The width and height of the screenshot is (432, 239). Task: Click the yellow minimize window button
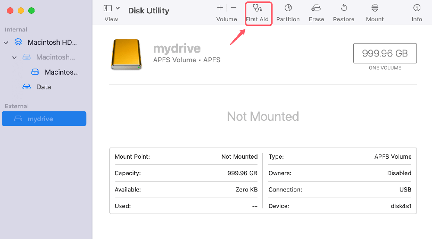pos(21,10)
